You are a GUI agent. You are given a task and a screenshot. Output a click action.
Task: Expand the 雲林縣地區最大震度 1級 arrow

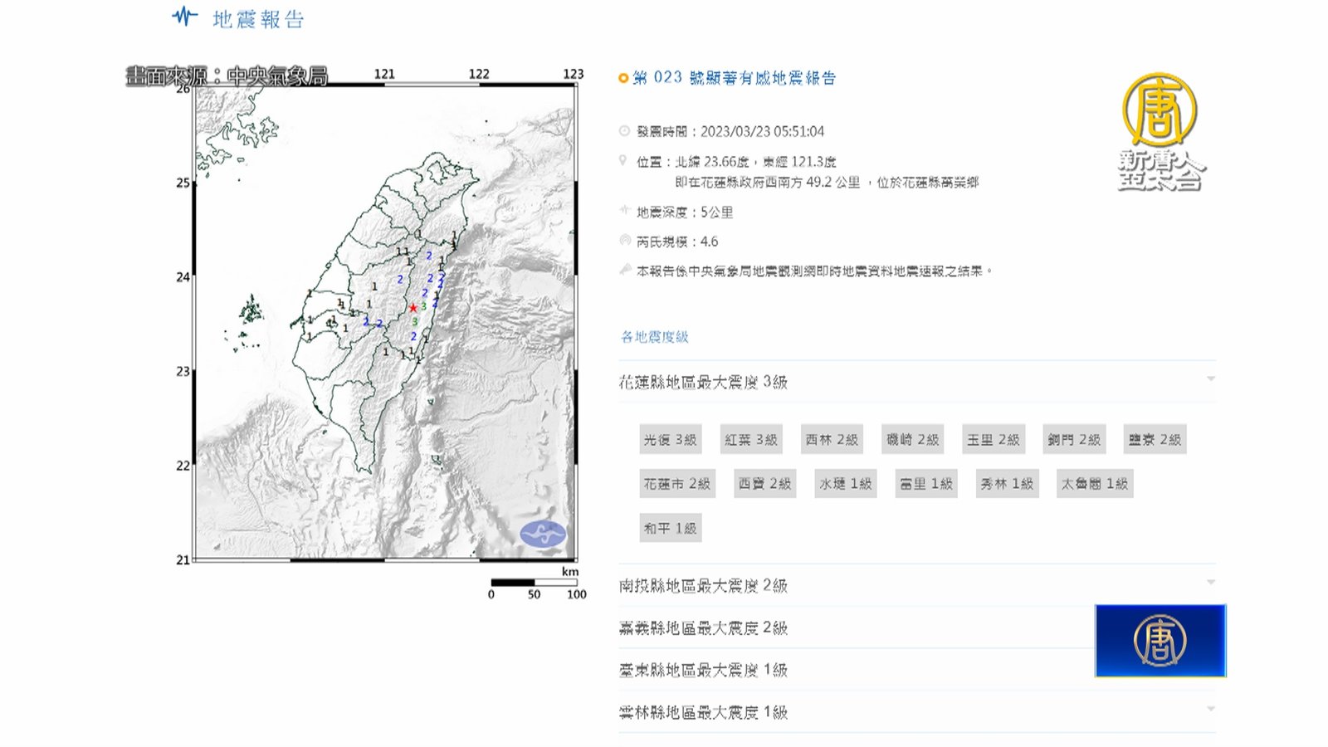tap(1211, 710)
